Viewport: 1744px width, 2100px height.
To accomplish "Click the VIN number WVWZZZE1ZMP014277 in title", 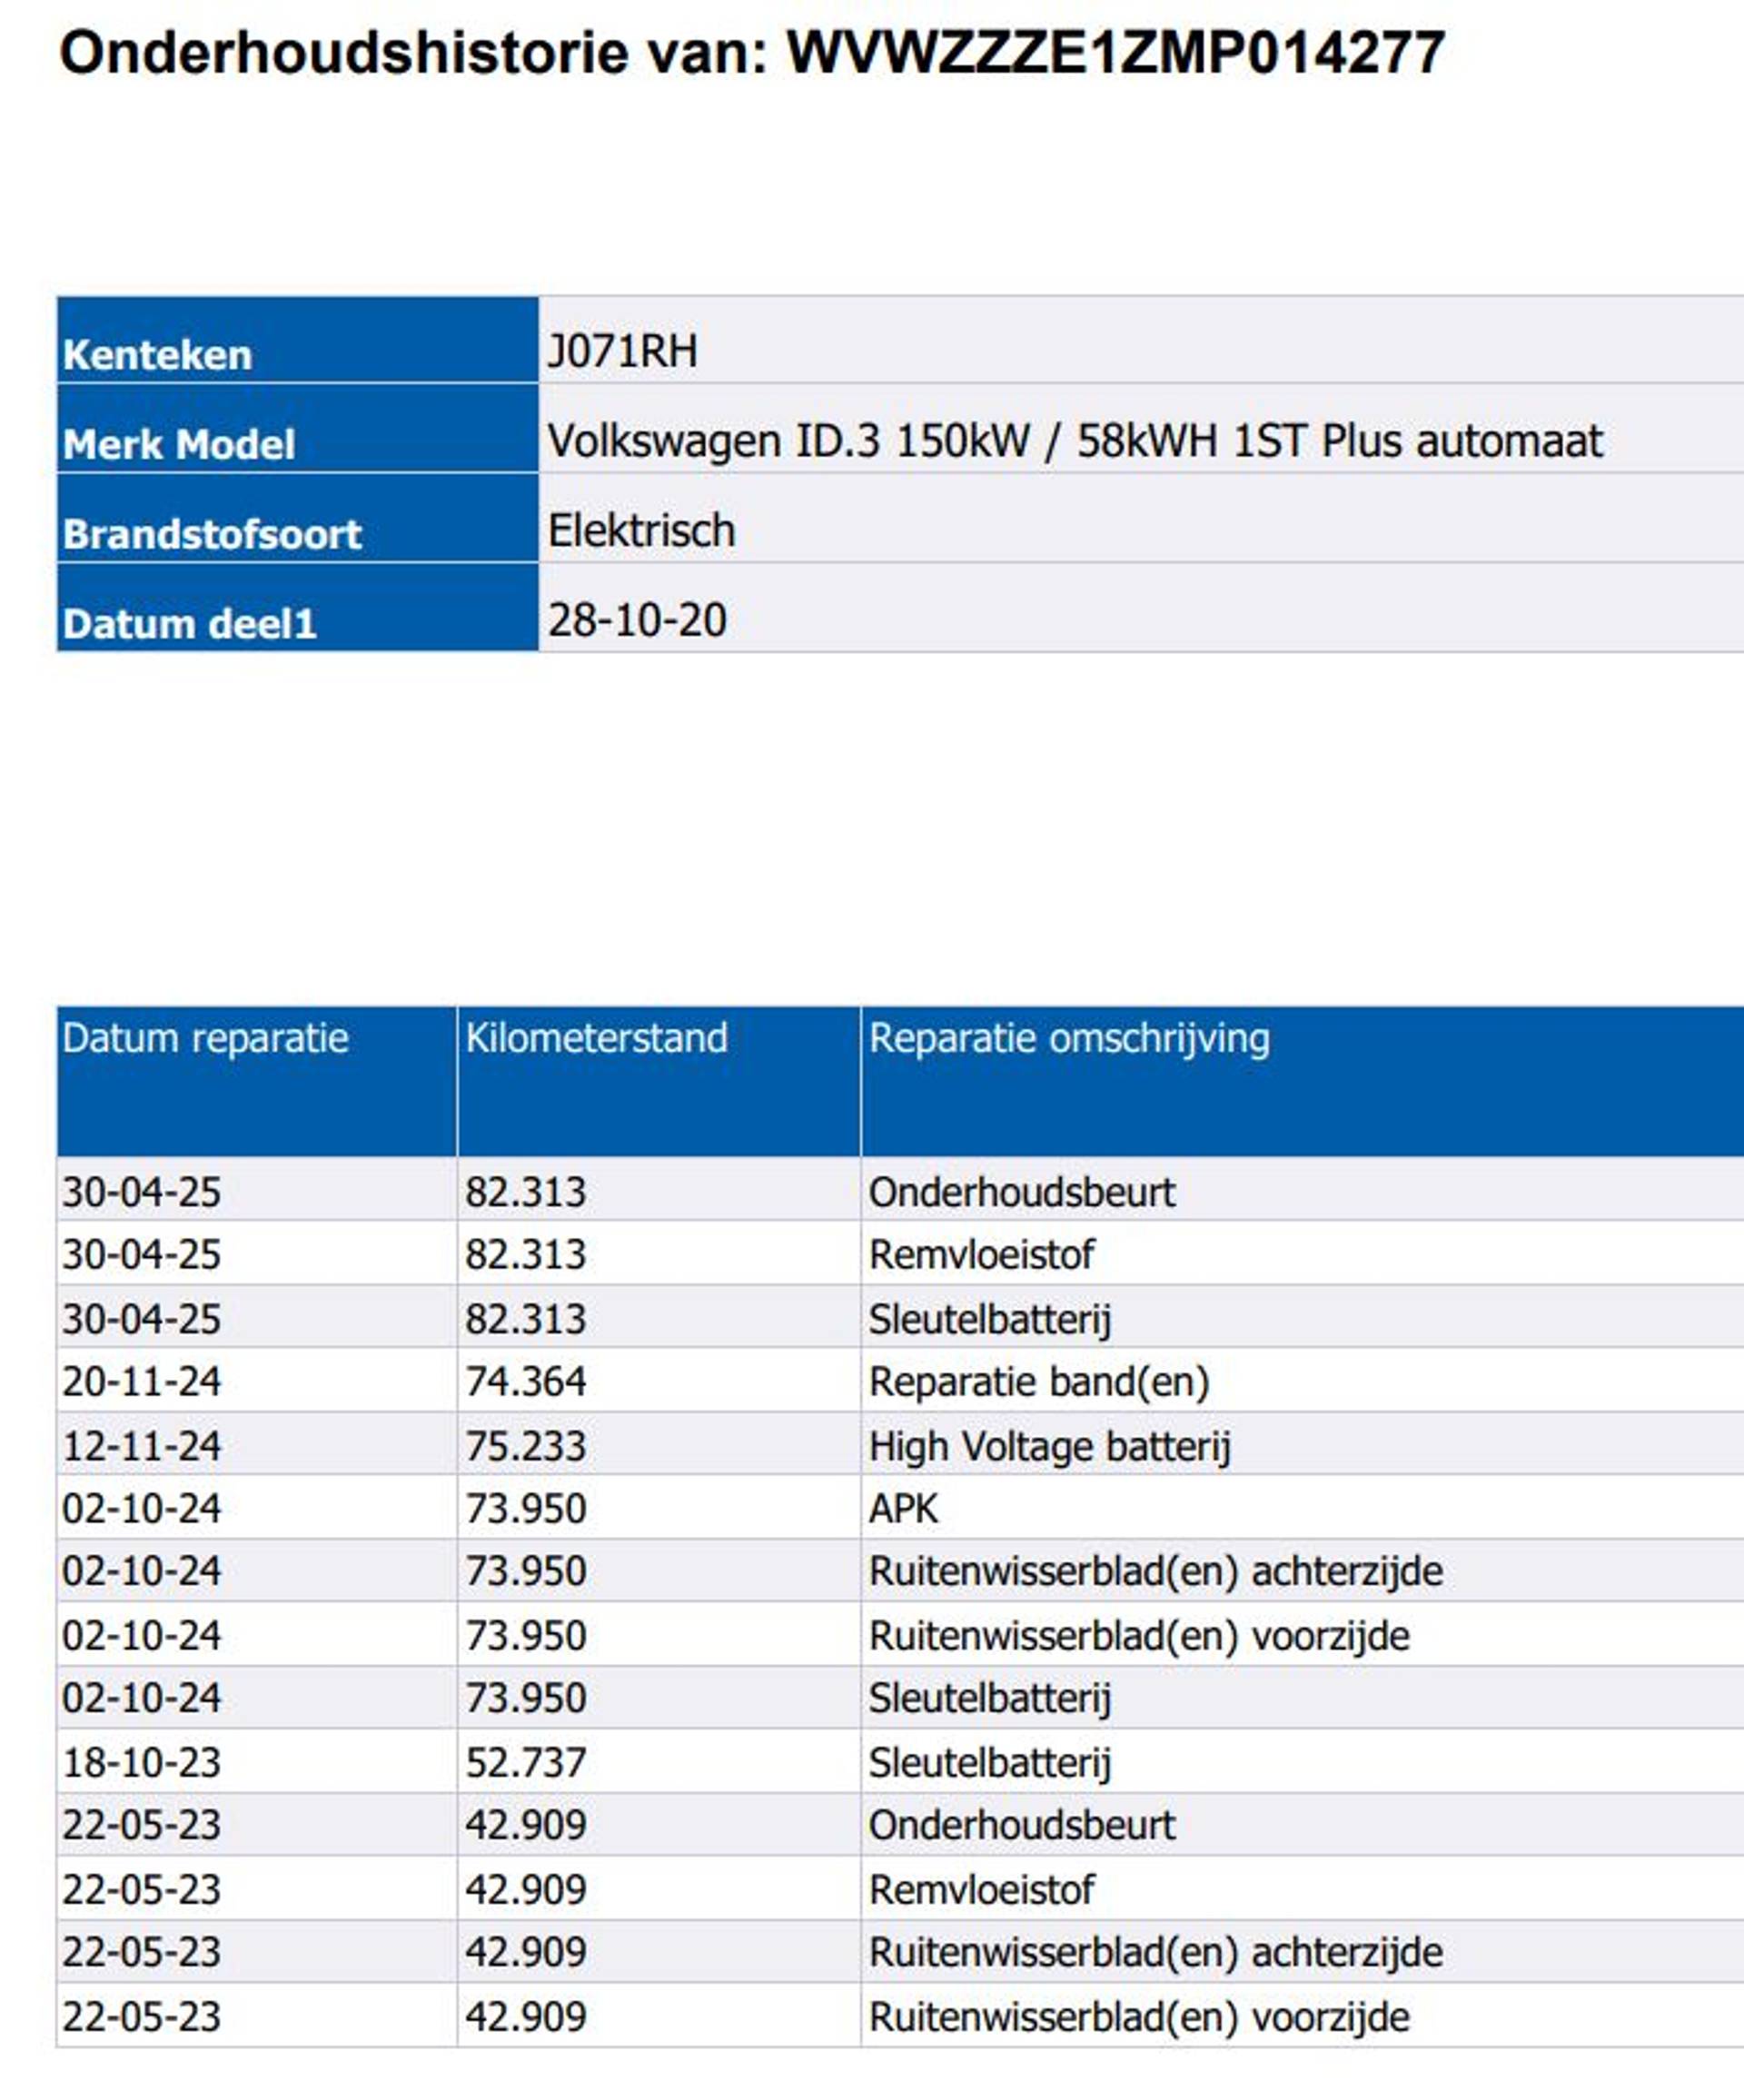I will (x=1115, y=52).
